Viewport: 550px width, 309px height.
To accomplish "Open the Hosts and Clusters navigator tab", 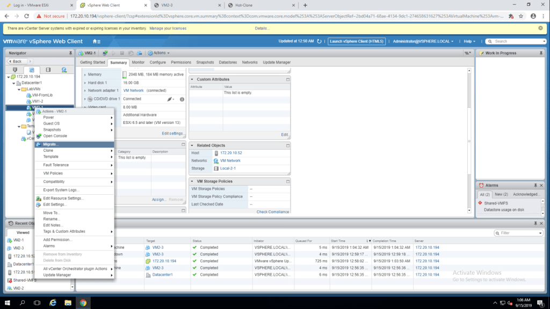I will tap(15, 70).
